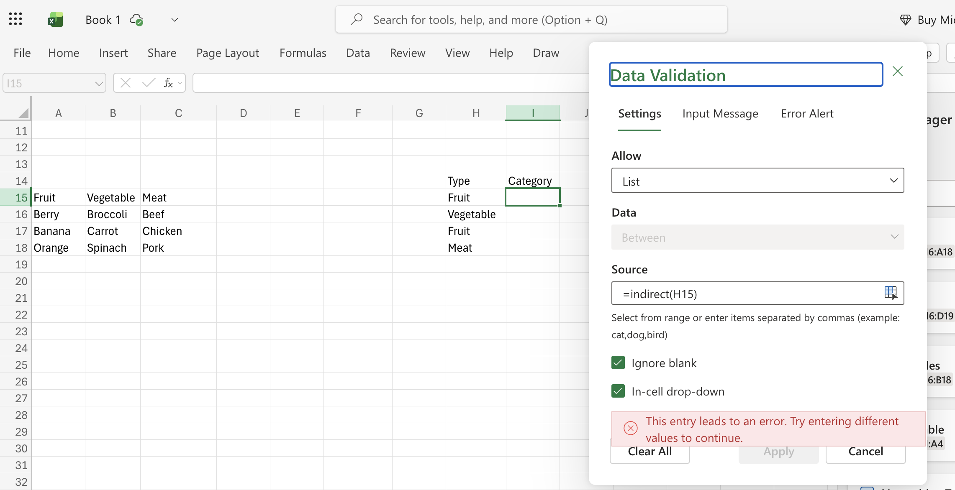This screenshot has width=955, height=490.
Task: Click the formula bar cancel X icon
Action: [126, 83]
